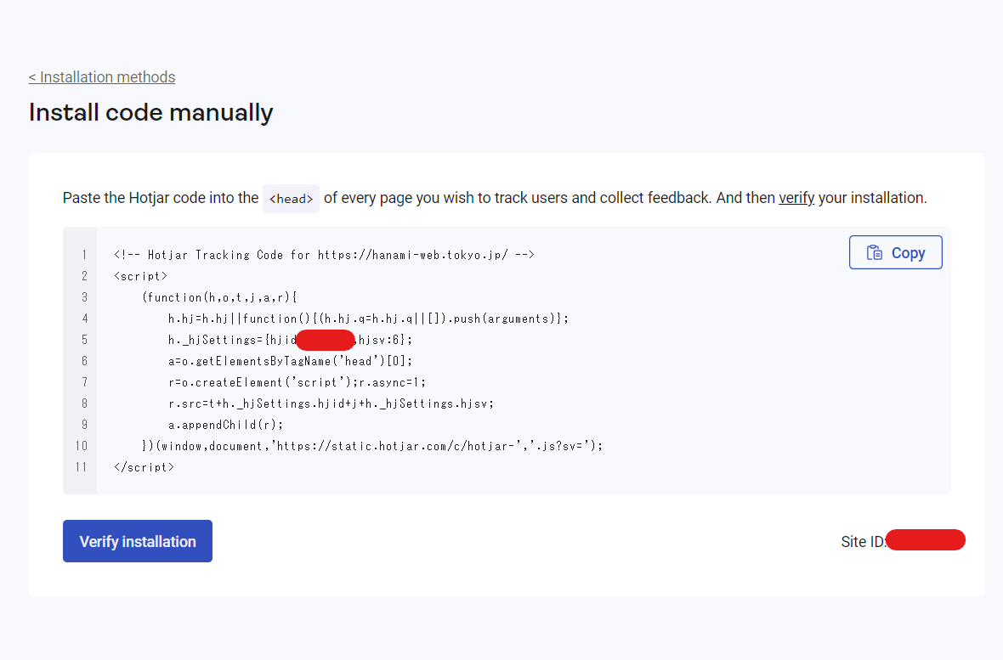Click the Hotjar Tracking Code comment line

323,254
